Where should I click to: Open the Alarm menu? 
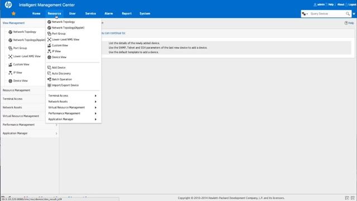click(109, 13)
